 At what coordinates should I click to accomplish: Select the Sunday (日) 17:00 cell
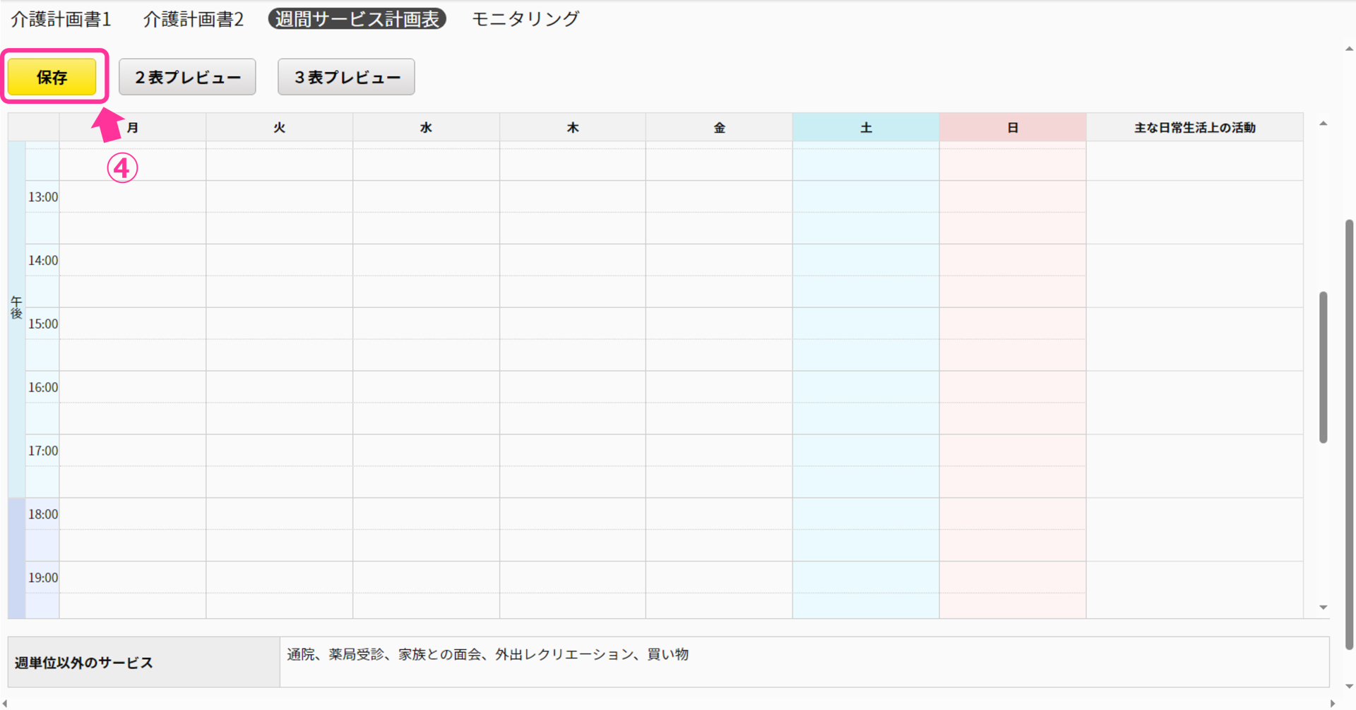pos(1012,451)
